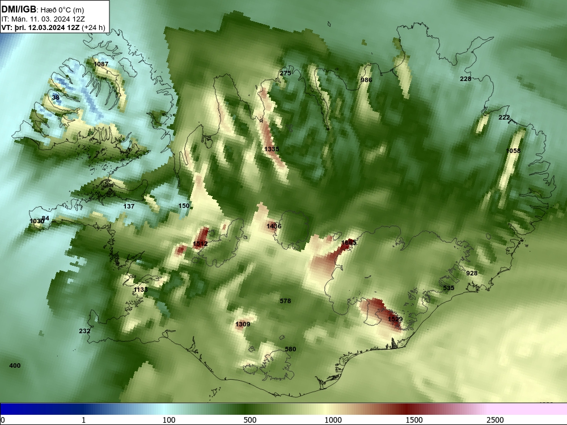567x425 pixels.
Task: Click the map value 228
Action: coord(466,79)
